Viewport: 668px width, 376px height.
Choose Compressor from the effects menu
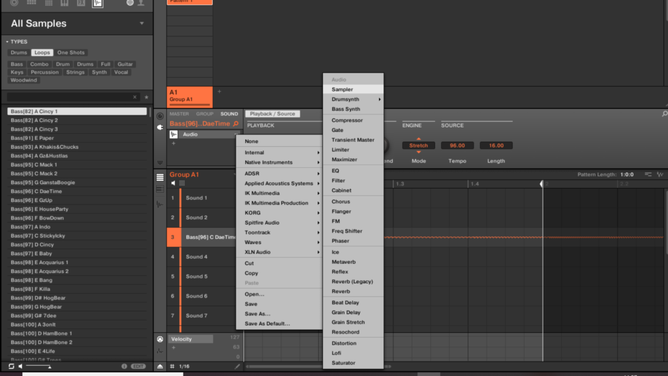point(347,120)
